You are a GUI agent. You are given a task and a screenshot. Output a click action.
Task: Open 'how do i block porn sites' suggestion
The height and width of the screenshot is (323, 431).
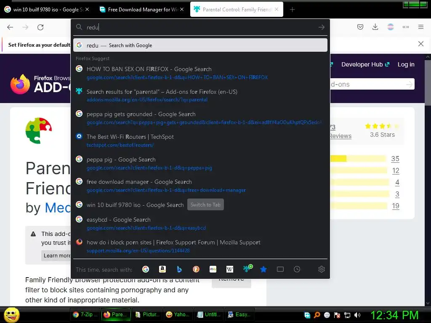pos(200,246)
